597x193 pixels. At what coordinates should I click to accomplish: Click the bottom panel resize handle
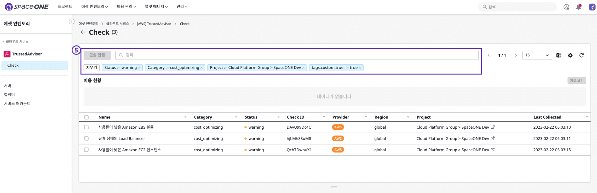tap(334, 187)
